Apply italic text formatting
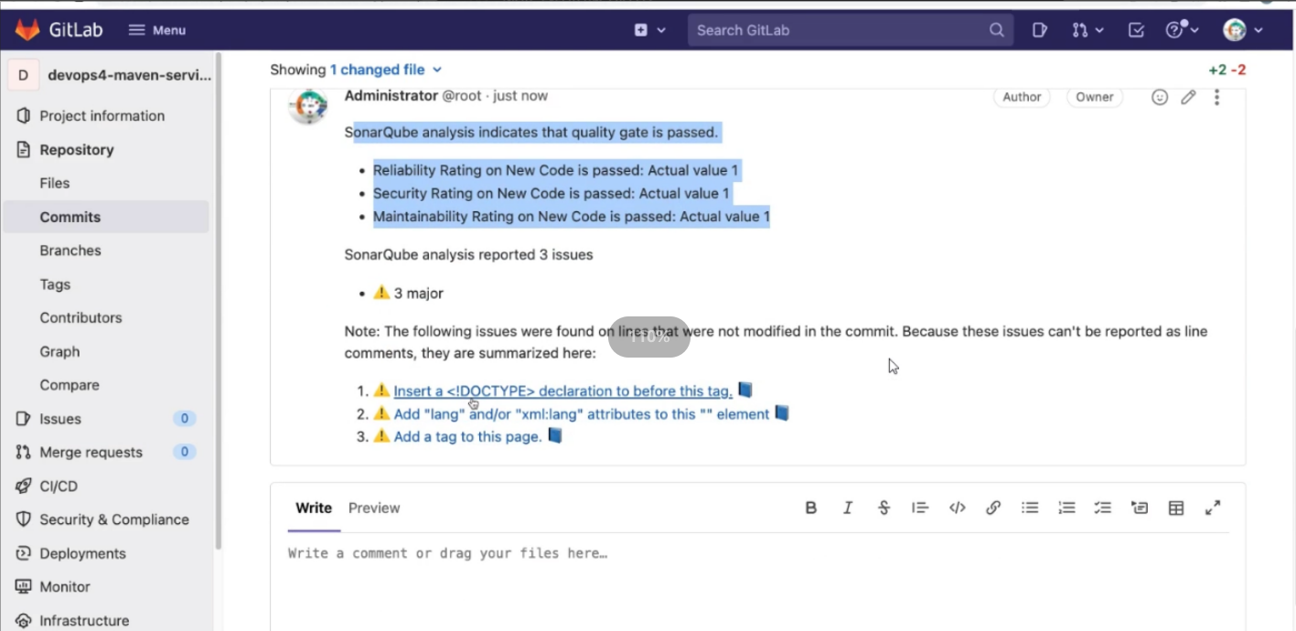The height and width of the screenshot is (631, 1296). pyautogui.click(x=847, y=508)
